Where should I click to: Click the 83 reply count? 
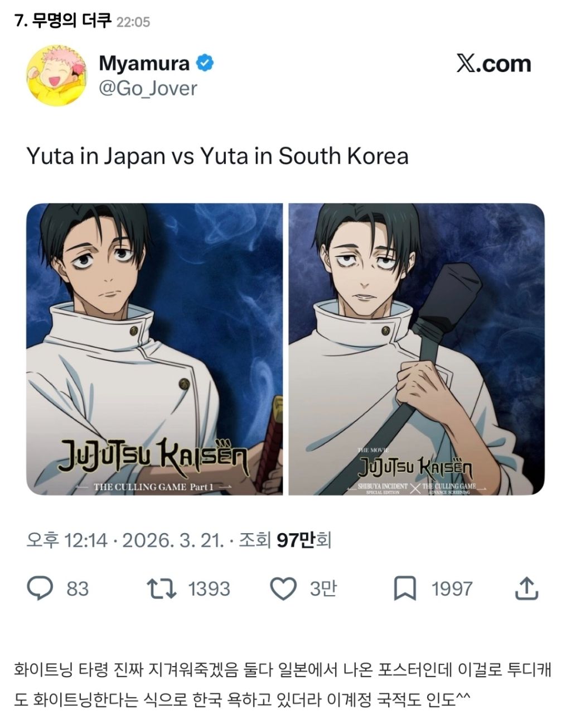coord(78,588)
